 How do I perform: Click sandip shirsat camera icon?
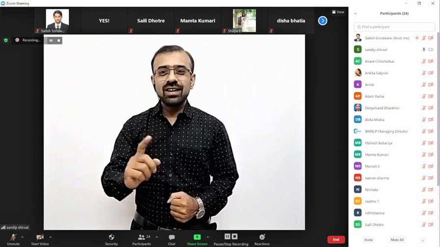(x=431, y=49)
